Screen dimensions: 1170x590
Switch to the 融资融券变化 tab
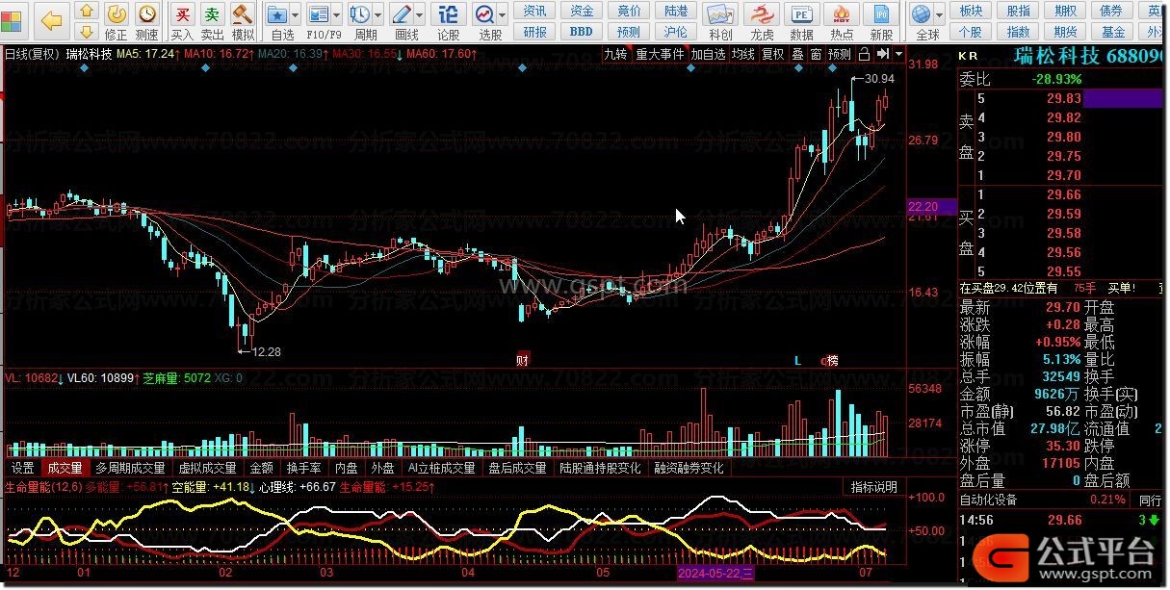tap(689, 468)
